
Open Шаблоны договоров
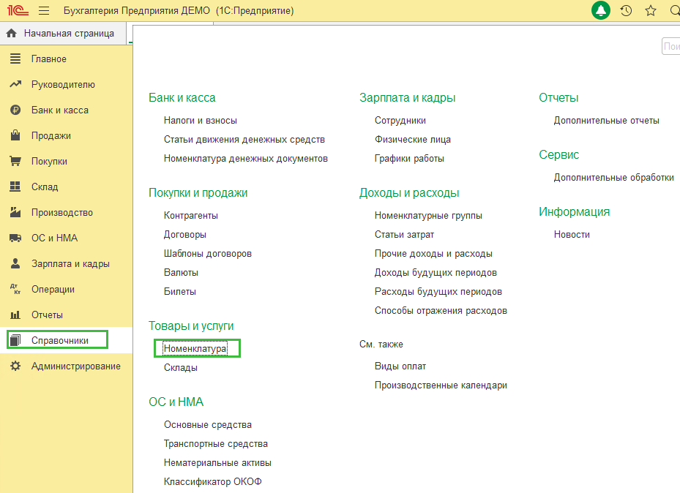point(208,253)
